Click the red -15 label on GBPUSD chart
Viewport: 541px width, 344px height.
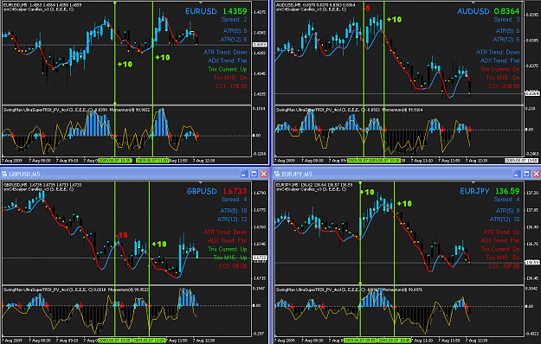tap(121, 236)
